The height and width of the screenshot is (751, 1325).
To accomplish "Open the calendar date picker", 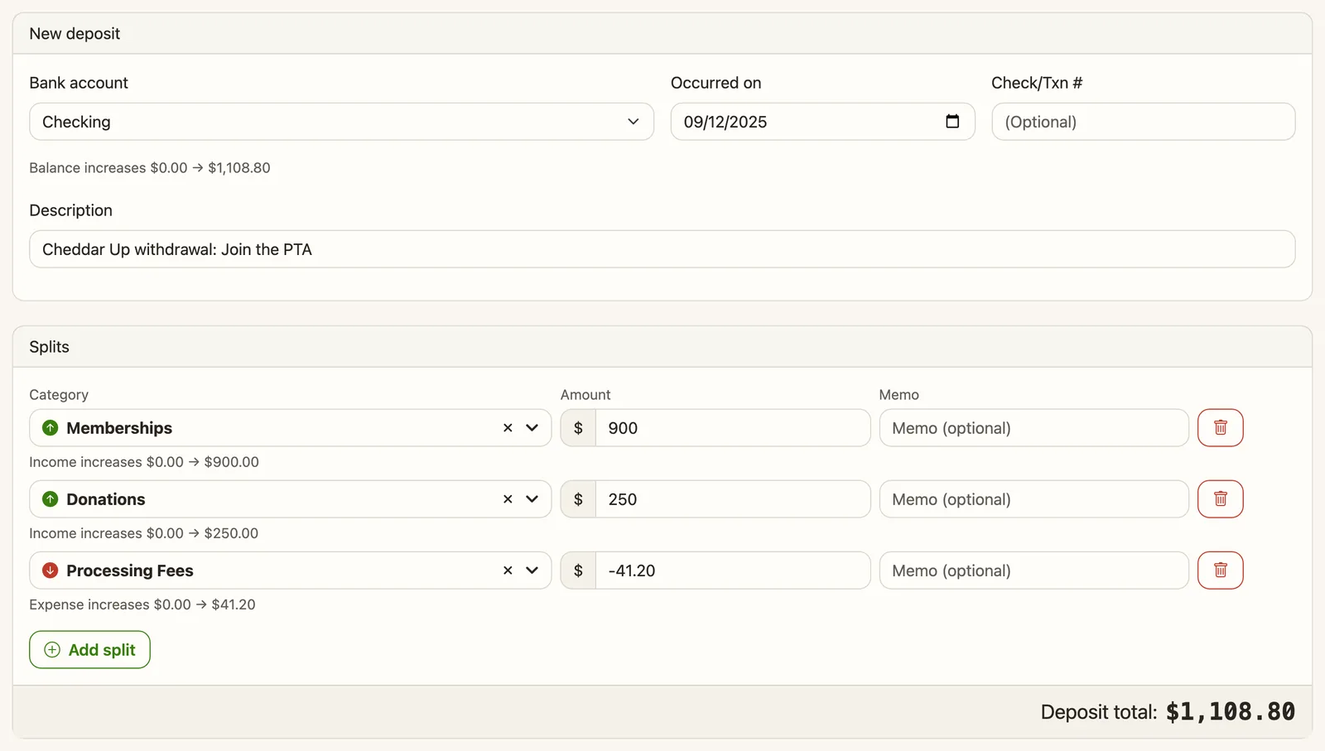I will coord(952,122).
